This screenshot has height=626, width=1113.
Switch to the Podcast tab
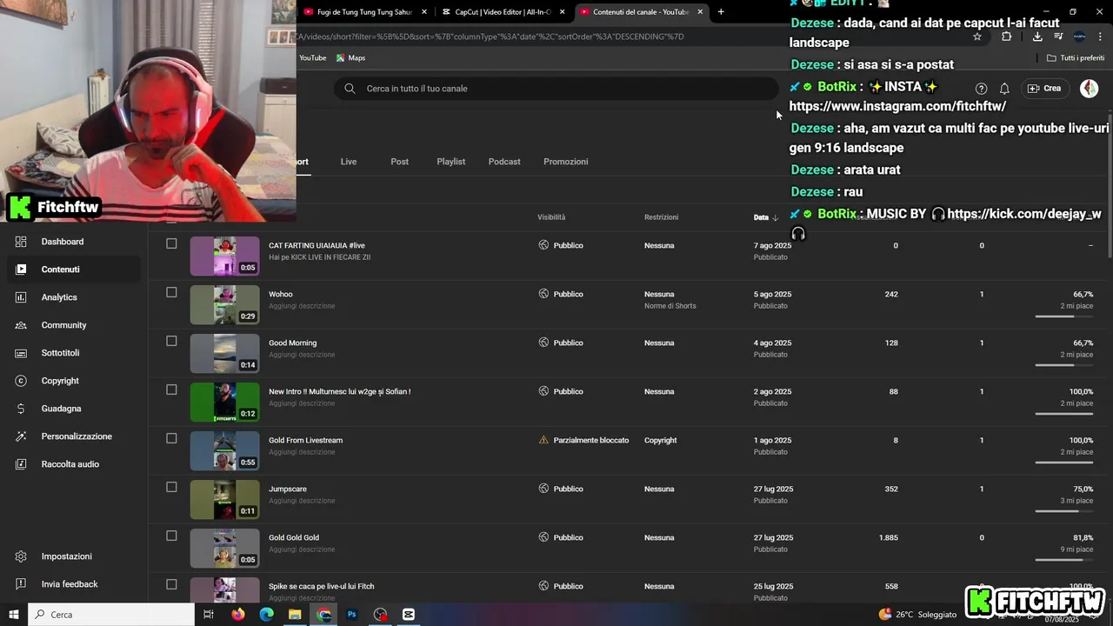click(x=504, y=162)
